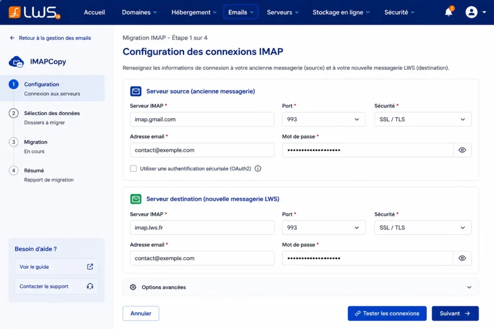Image resolution: width=494 pixels, height=329 pixels.
Task: Expand Options avancées section chevron
Action: click(x=469, y=287)
